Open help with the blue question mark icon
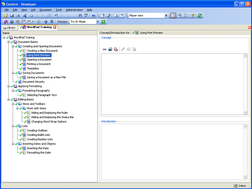The width and height of the screenshot is (252, 189). [x=94, y=16]
